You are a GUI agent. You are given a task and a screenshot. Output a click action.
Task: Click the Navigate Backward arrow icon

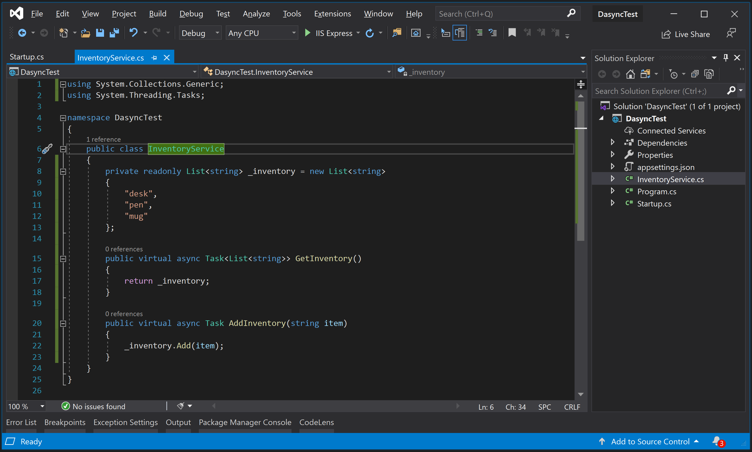pos(22,33)
